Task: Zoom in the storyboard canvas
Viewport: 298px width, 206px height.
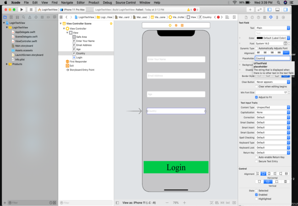Action: (x=184, y=203)
